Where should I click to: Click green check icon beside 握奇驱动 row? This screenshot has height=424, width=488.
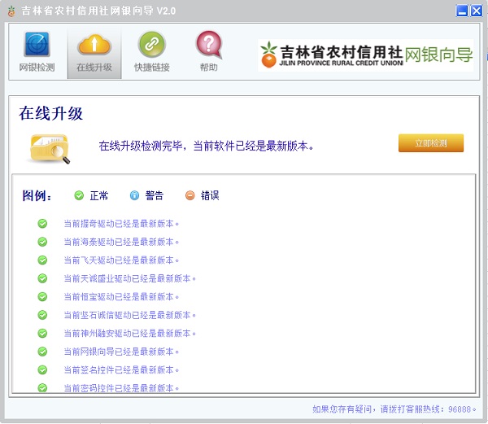point(42,223)
